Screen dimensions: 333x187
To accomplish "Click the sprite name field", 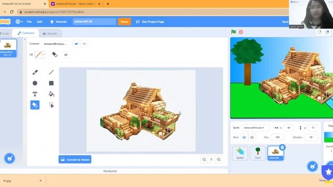I will [x=255, y=128].
